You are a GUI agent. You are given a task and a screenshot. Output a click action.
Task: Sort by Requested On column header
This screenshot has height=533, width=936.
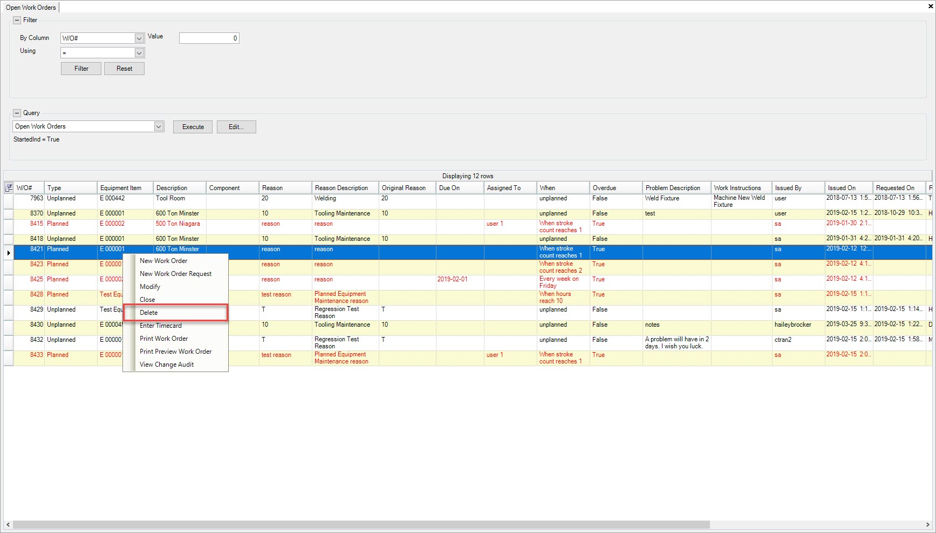tap(900, 188)
